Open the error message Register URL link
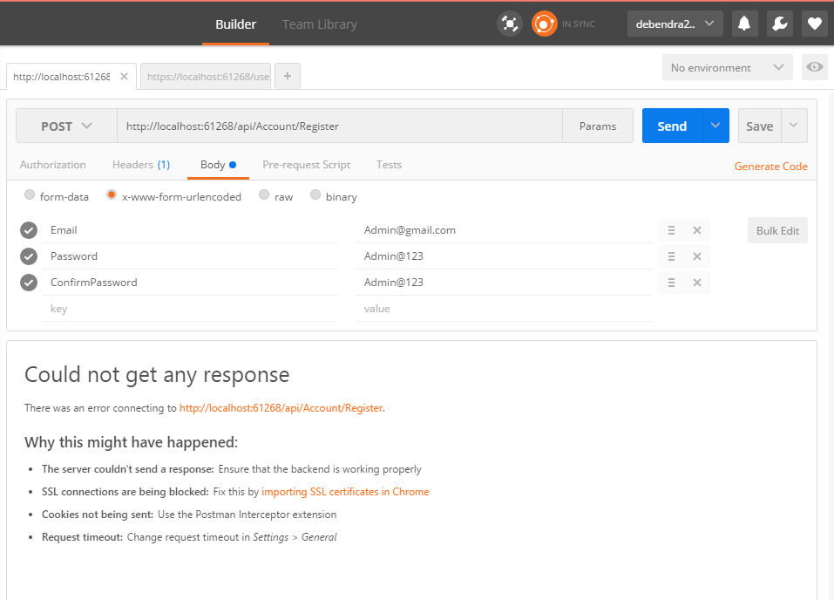The image size is (834, 600). point(281,408)
